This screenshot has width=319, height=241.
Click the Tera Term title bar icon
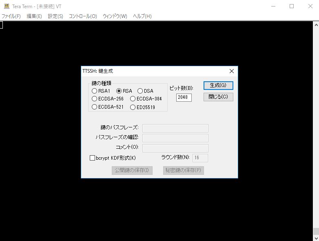tap(7, 6)
